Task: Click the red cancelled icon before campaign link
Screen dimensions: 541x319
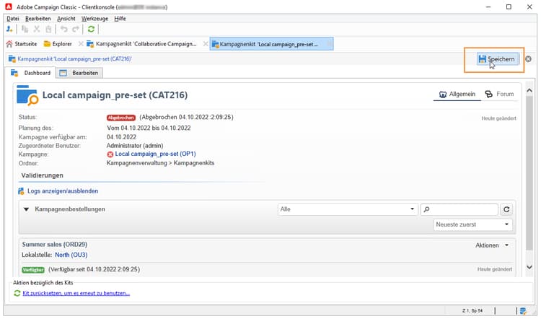Action: tap(110, 154)
